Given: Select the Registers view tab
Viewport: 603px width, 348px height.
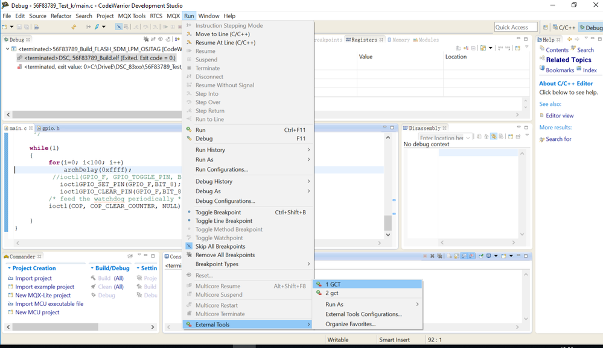Looking at the screenshot, I should [x=364, y=40].
